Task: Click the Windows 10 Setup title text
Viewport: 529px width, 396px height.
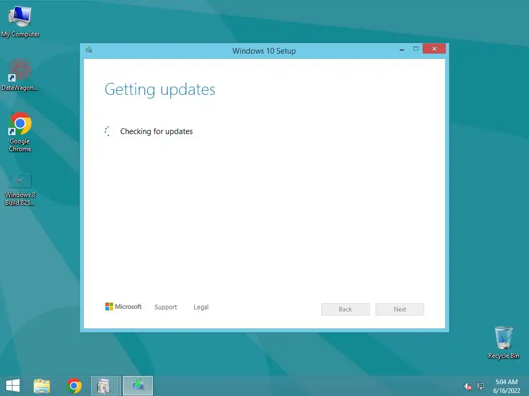Action: pyautogui.click(x=264, y=51)
